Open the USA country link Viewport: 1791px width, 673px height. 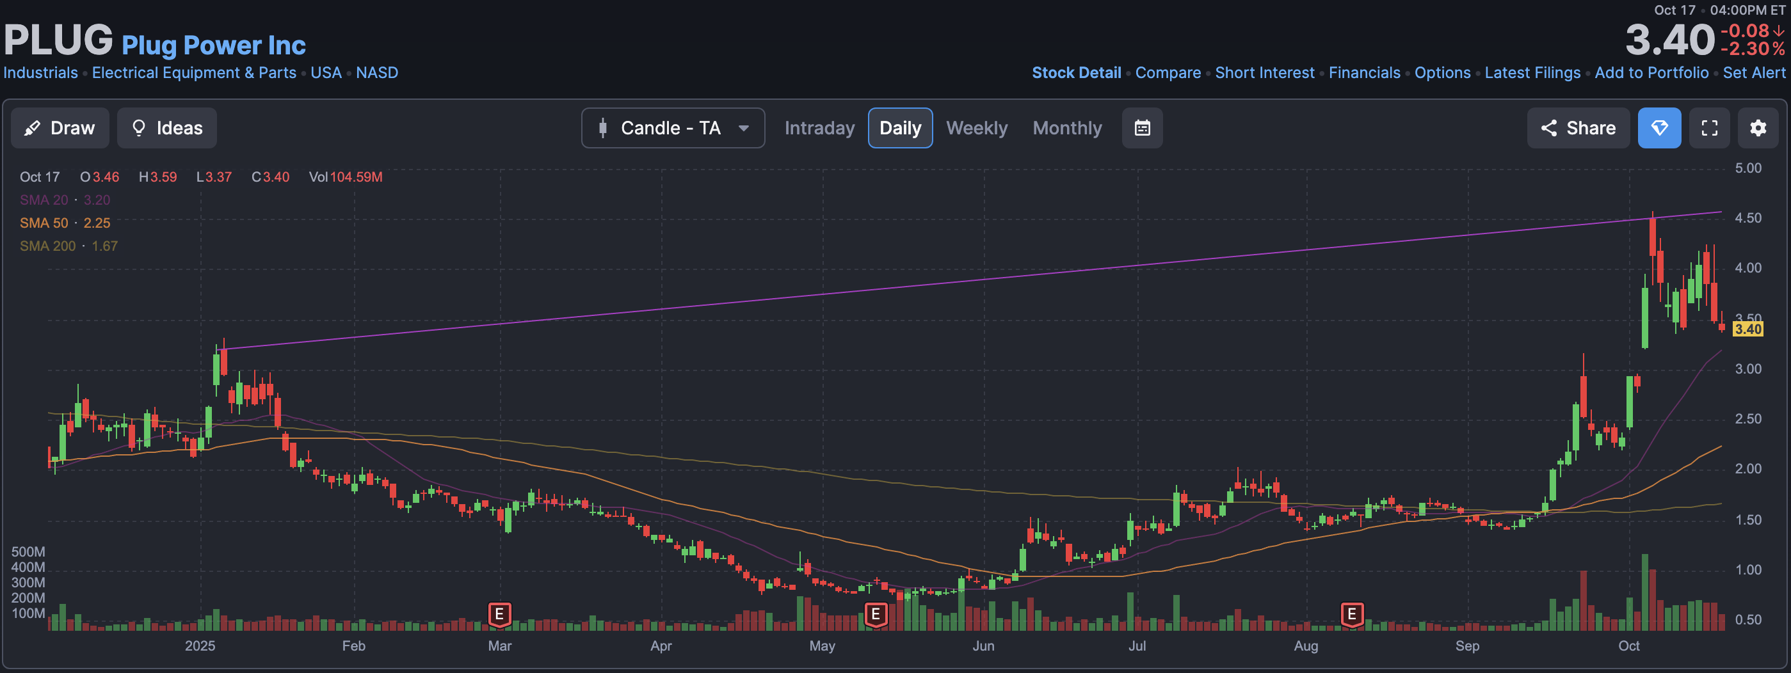tap(326, 73)
